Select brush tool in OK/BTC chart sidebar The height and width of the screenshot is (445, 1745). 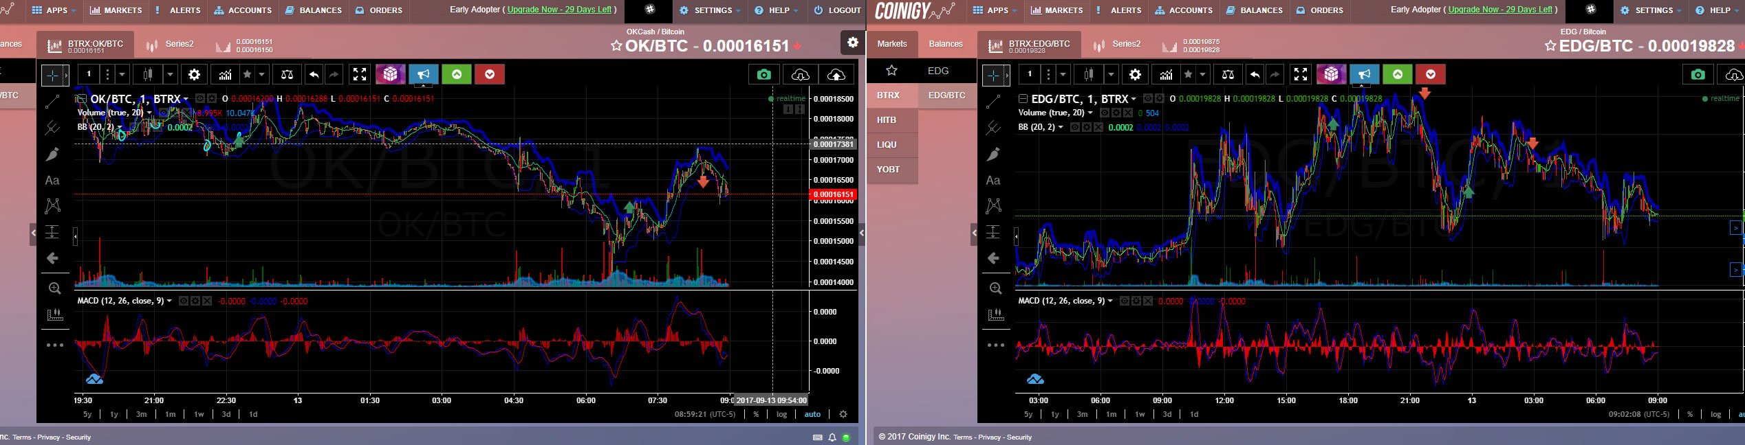[x=52, y=154]
